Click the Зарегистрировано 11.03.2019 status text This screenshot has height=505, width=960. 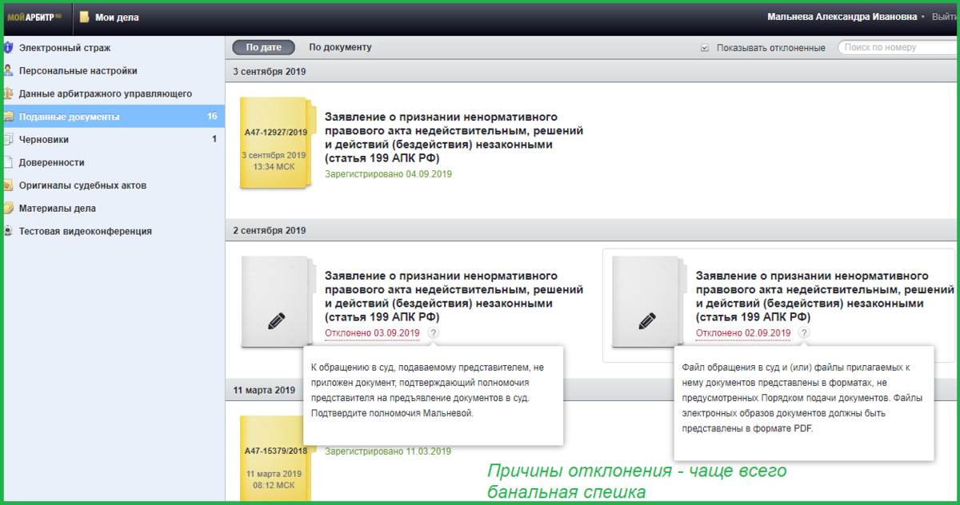click(389, 451)
